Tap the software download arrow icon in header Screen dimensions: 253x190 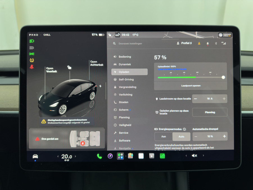[199, 43]
